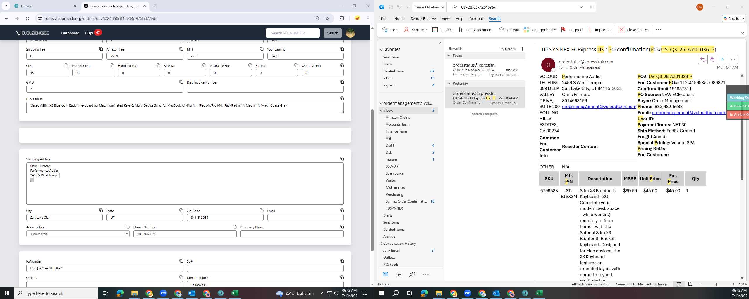Click into the City input field
This screenshot has width=749, height=299.
click(x=64, y=218)
